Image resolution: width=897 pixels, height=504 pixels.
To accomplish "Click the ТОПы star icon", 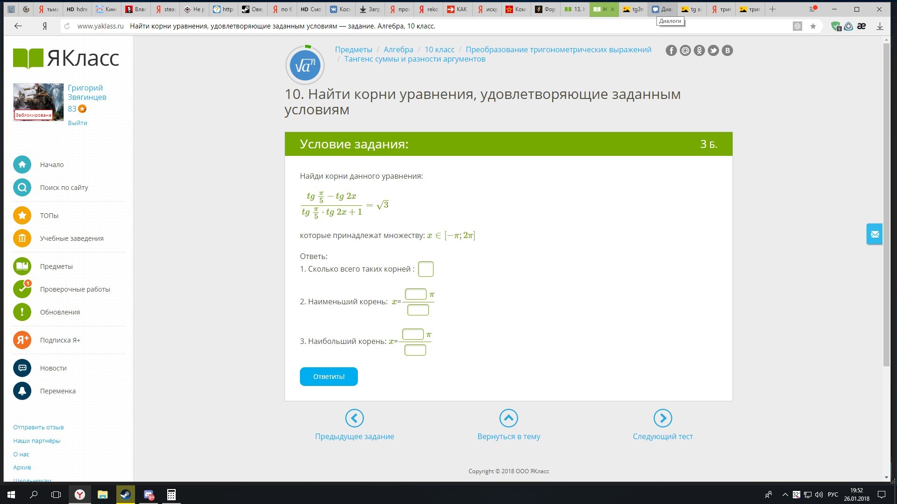I will pos(22,216).
